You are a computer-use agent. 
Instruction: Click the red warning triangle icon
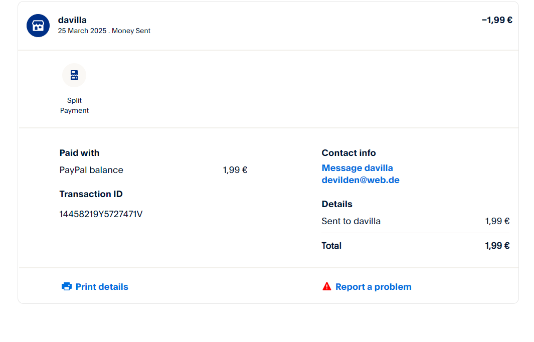click(x=327, y=287)
